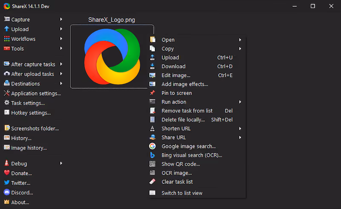The width and height of the screenshot is (341, 209).
Task: Choose Remove task from list
Action: (x=197, y=110)
